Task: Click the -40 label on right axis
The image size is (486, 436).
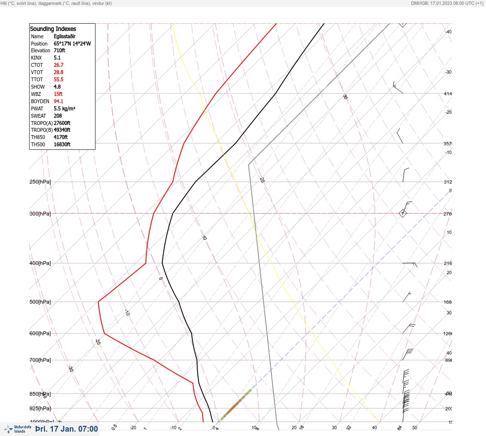Action: point(448,31)
